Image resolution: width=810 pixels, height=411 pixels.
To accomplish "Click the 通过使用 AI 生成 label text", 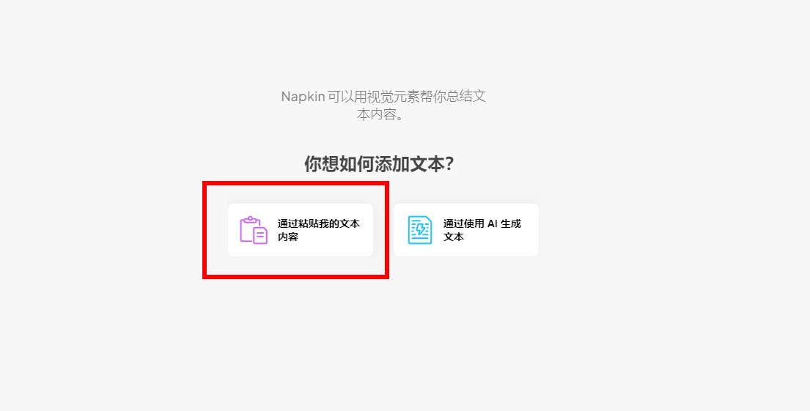I will click(x=482, y=223).
